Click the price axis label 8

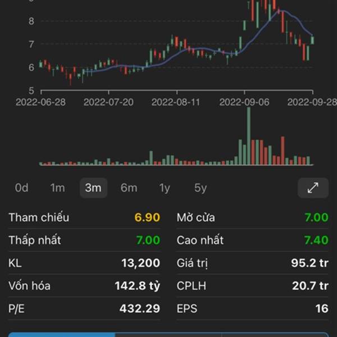[x=31, y=21]
